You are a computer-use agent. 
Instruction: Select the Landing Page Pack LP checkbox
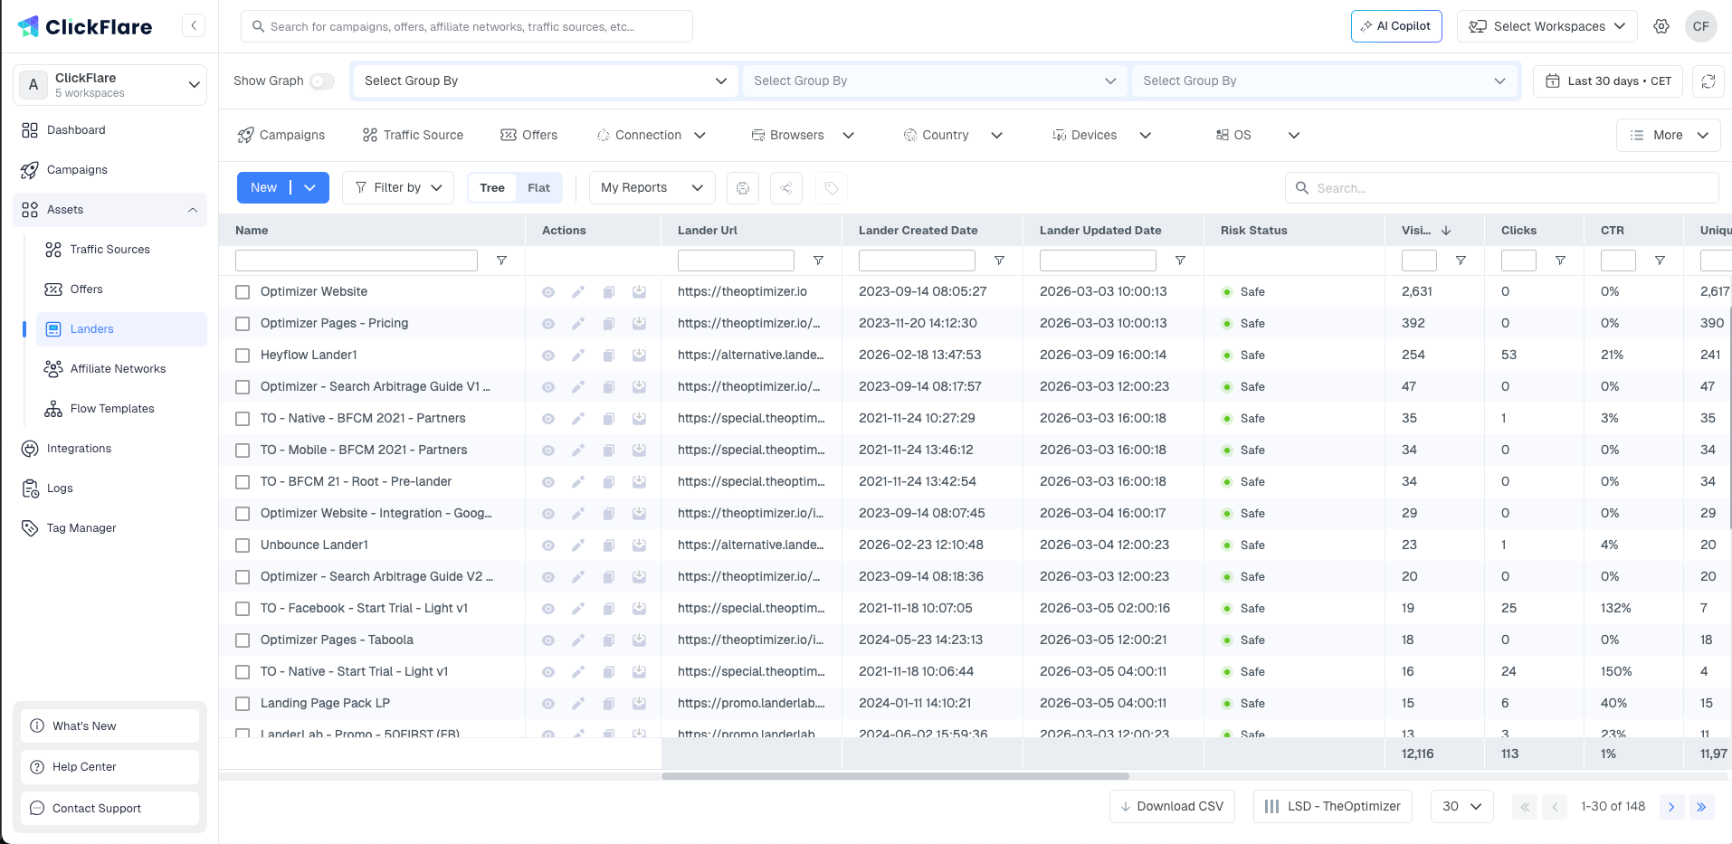click(x=243, y=704)
